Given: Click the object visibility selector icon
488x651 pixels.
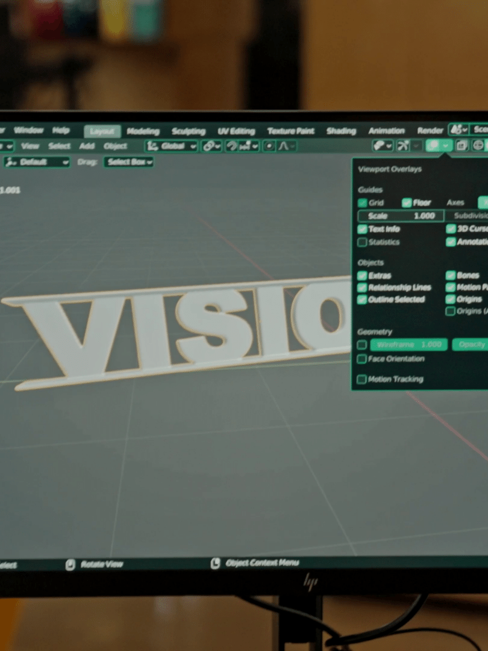Looking at the screenshot, I should click(379, 145).
